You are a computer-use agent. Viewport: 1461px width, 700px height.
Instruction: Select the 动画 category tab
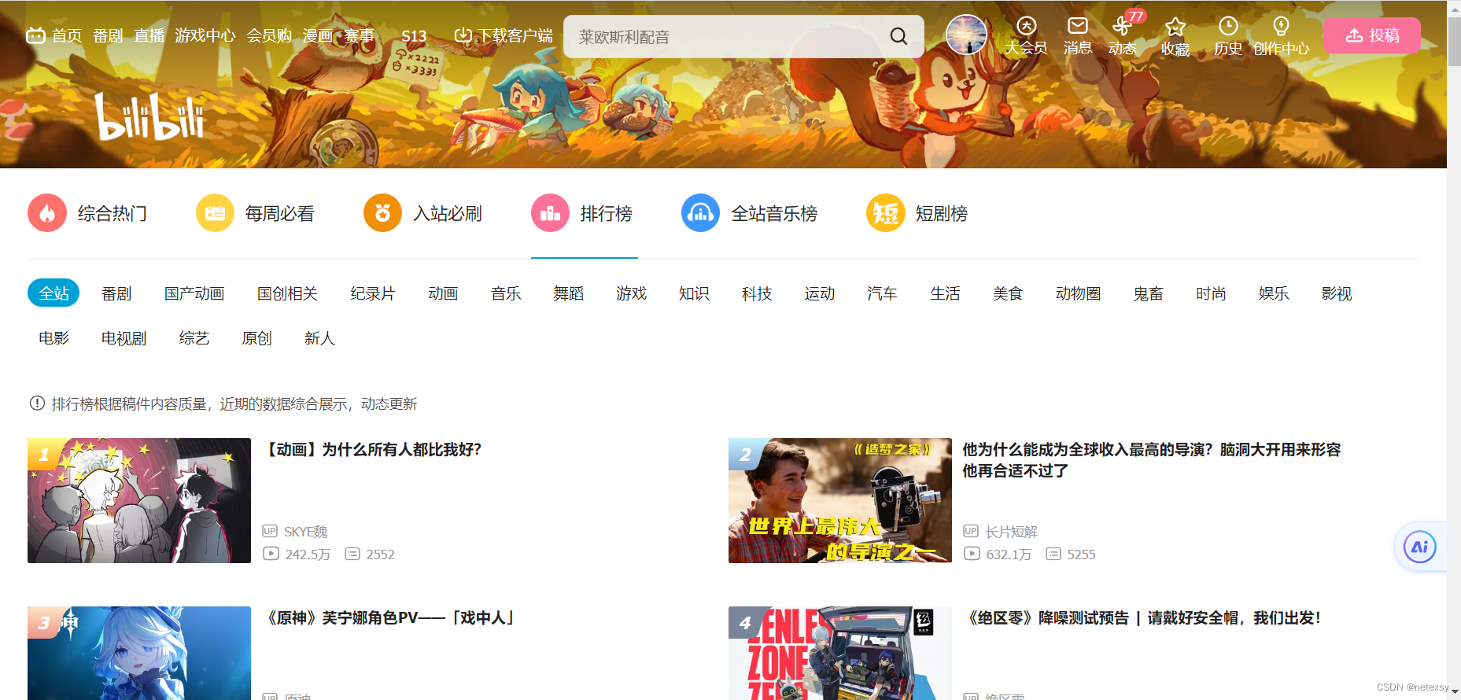pos(443,293)
